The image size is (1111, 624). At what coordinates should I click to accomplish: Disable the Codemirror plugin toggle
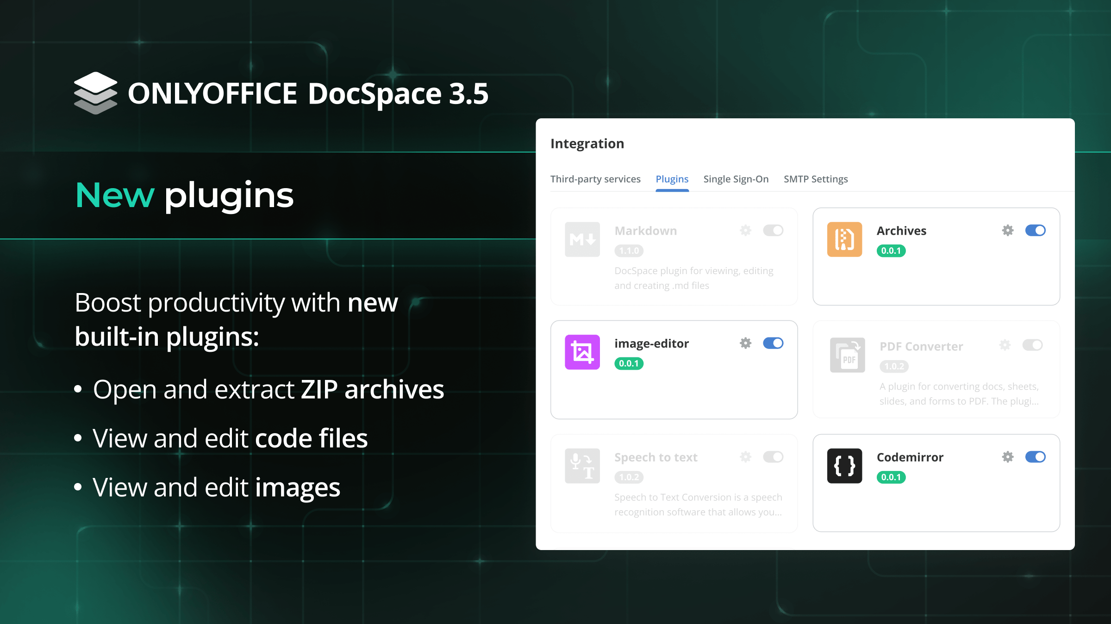(1035, 457)
